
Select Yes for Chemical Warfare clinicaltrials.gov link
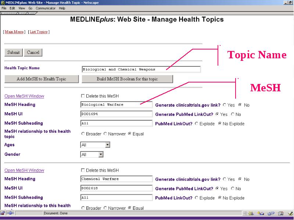coord(225,179)
